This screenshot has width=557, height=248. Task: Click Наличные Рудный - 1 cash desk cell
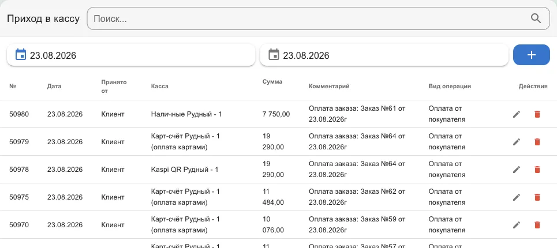186,114
